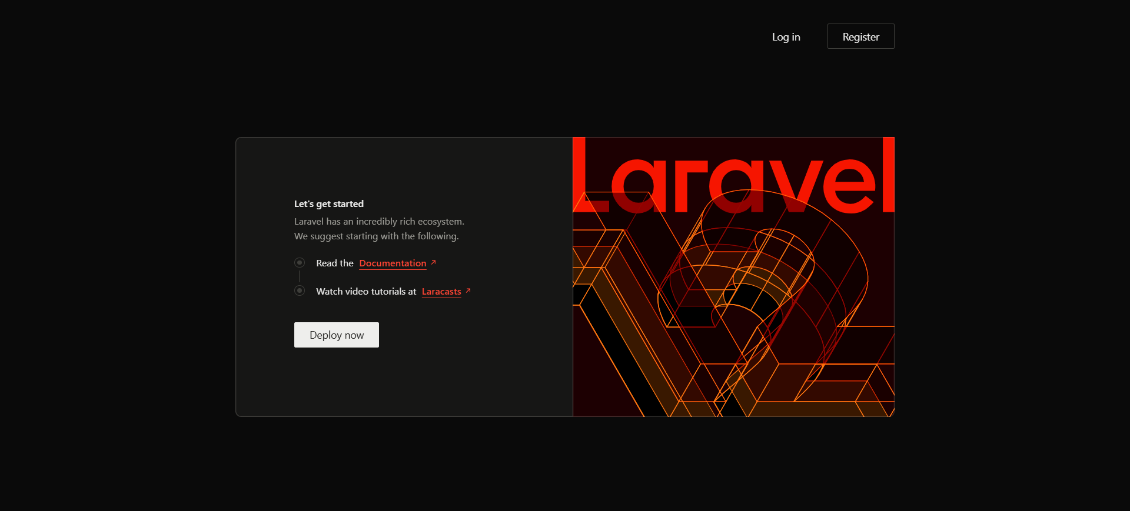Click the orange wireframe illustration

click(736, 318)
